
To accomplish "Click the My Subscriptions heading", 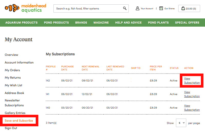I will 60,54.
